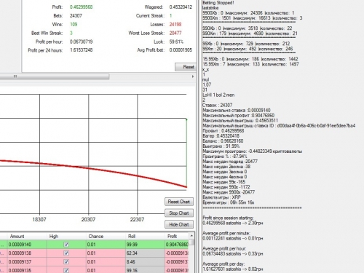Image resolution: width=364 pixels, height=273 pixels.
Task: Click the red Worst Lose Streak value 20477
Action: 175,33
